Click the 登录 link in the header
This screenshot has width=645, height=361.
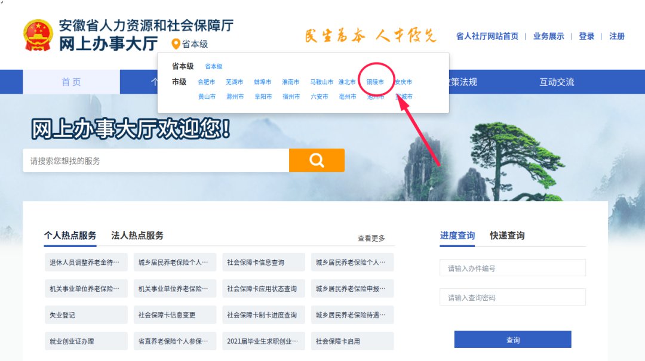[586, 36]
